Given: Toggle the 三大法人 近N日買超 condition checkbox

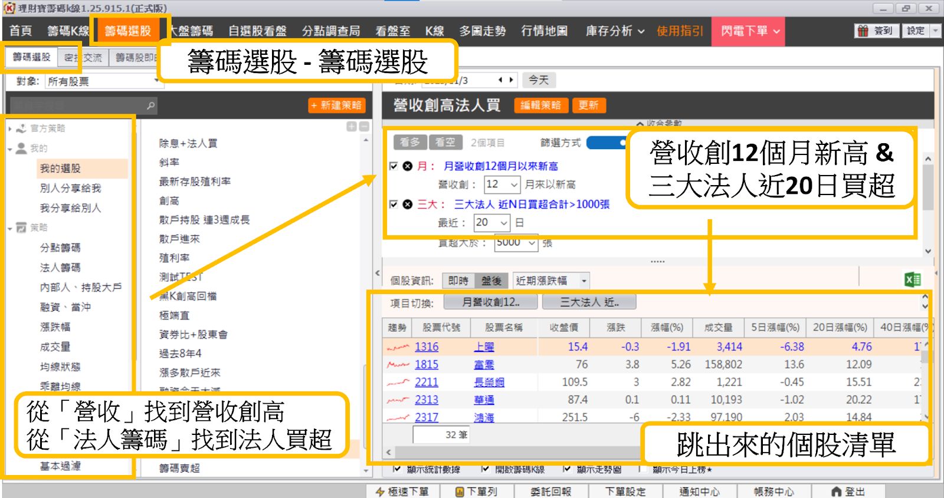Looking at the screenshot, I should 394,205.
